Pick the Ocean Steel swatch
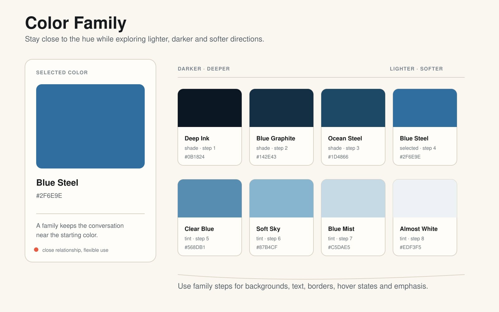 click(353, 108)
